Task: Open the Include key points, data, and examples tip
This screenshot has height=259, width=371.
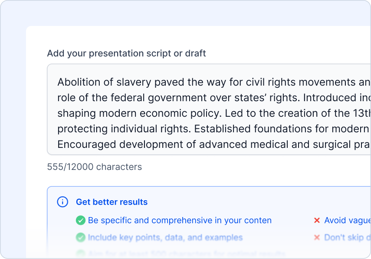Action: coord(164,237)
